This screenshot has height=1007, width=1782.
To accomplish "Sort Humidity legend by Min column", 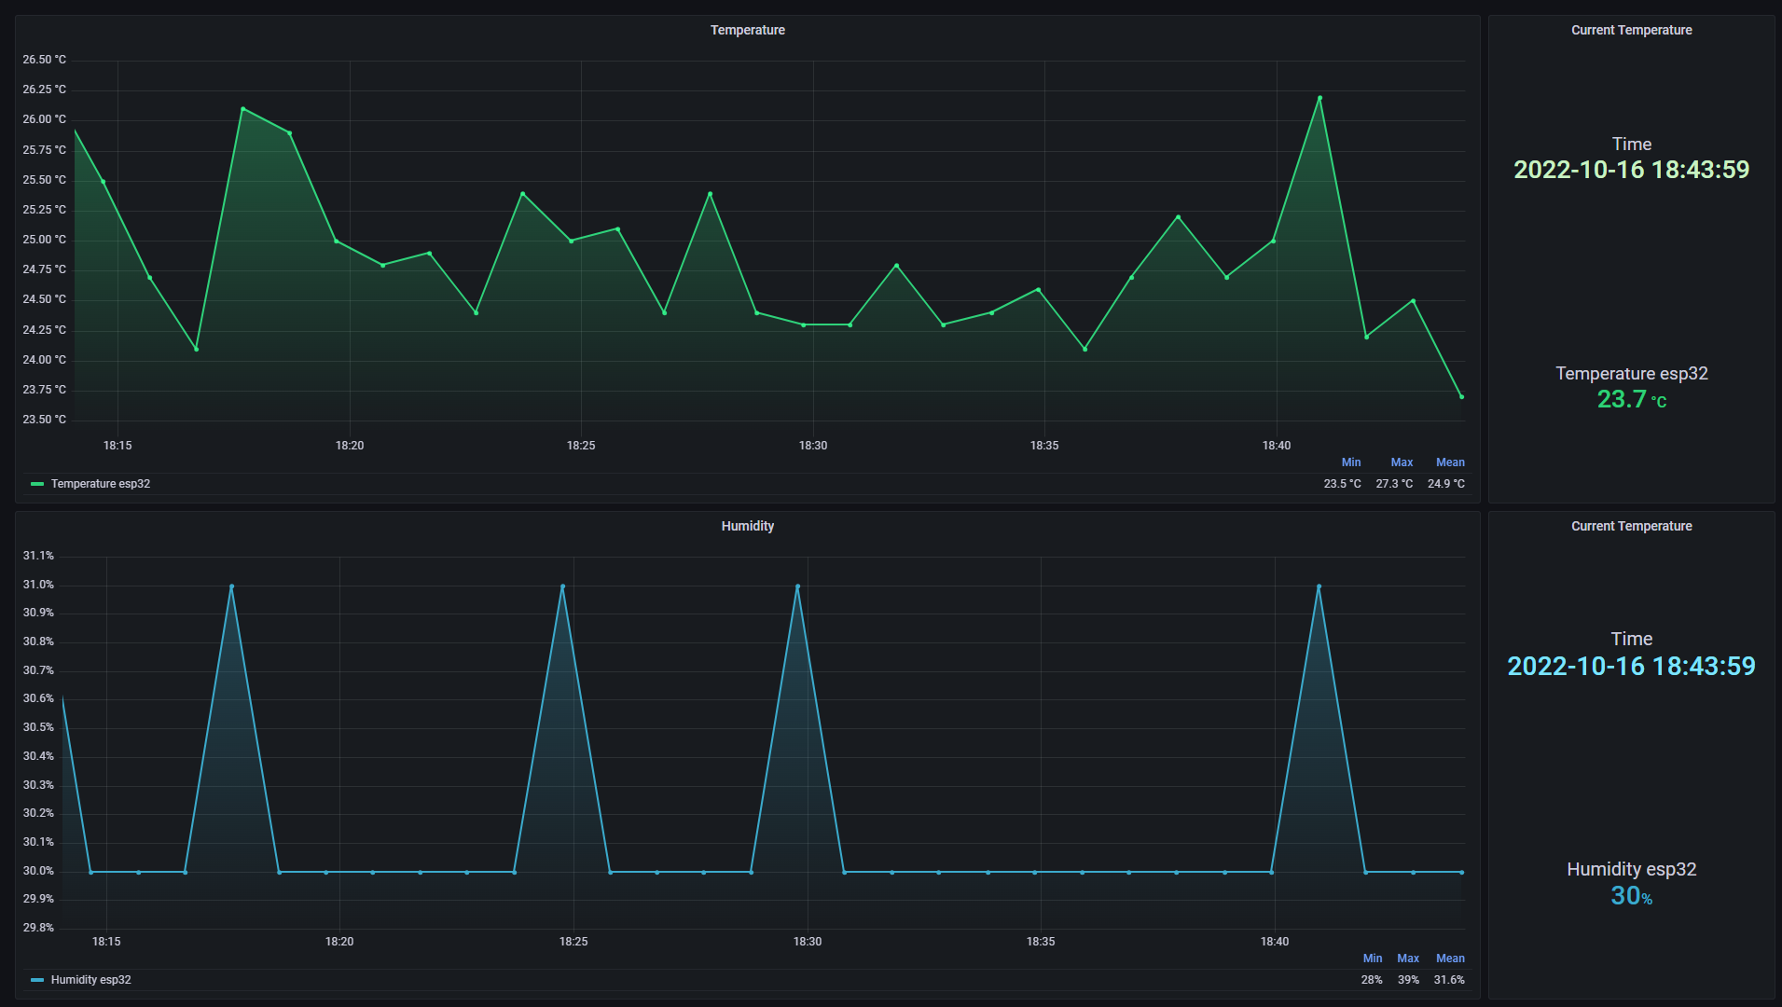I will click(1373, 959).
